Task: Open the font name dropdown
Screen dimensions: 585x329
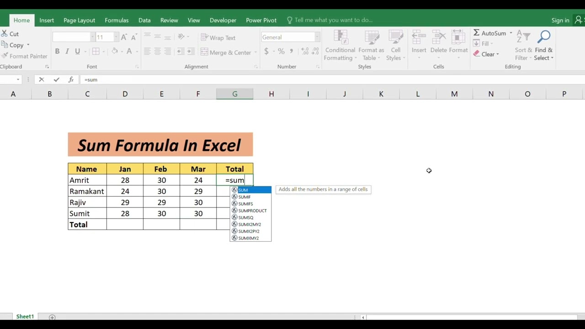Action: pos(92,37)
